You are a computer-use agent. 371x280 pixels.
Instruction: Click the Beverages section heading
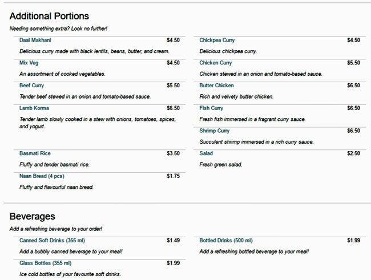[x=33, y=217]
